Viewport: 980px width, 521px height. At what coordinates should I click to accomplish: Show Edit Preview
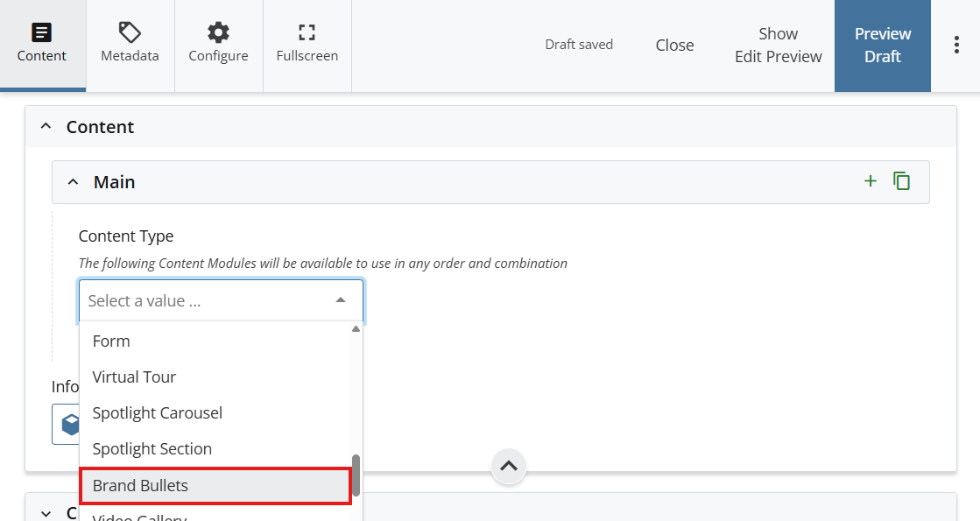coord(778,46)
